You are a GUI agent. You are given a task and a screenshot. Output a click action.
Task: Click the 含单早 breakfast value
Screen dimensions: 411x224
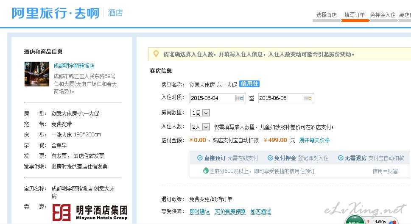coord(59,145)
